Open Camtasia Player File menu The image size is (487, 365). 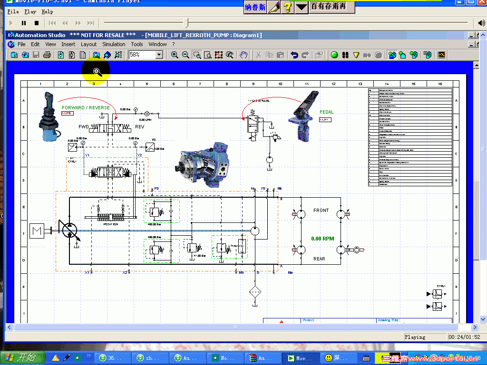click(13, 11)
